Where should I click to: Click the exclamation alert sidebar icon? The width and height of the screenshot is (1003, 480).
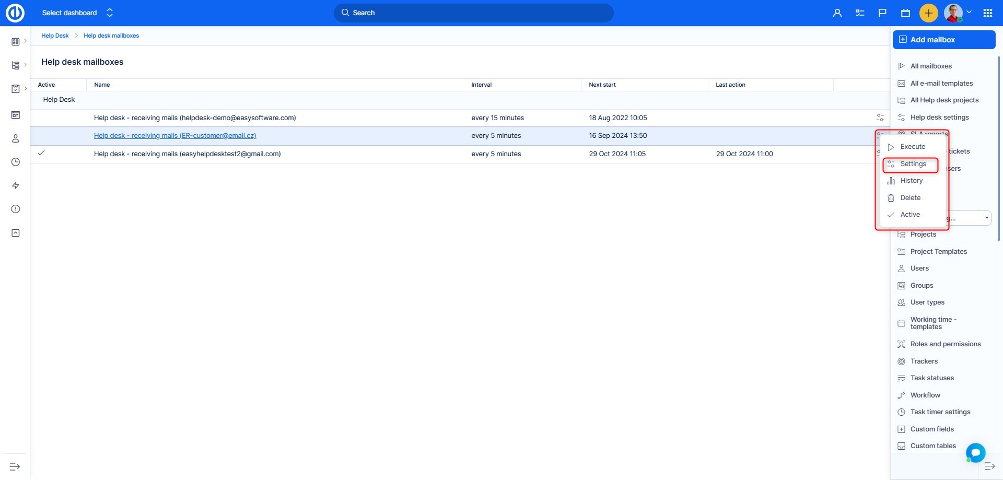point(16,209)
